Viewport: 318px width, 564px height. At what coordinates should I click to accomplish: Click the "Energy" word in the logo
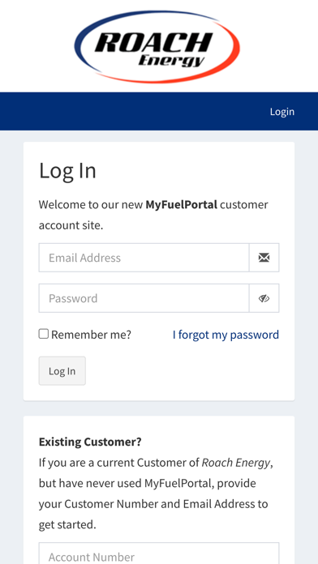[171, 61]
